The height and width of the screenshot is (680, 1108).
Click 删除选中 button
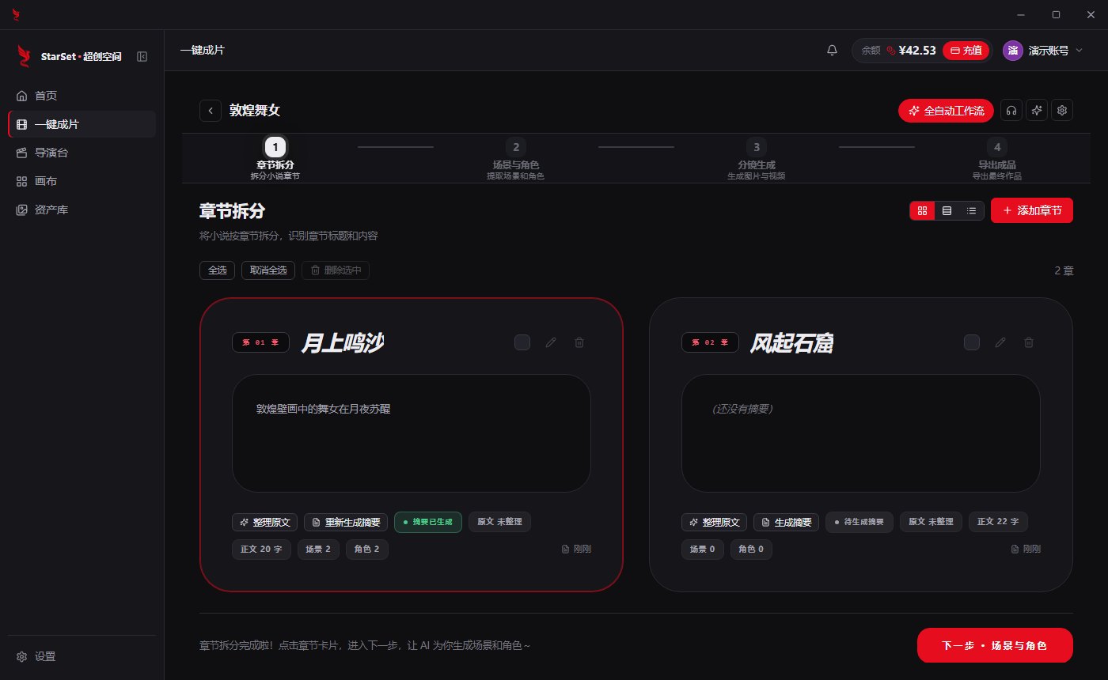336,270
